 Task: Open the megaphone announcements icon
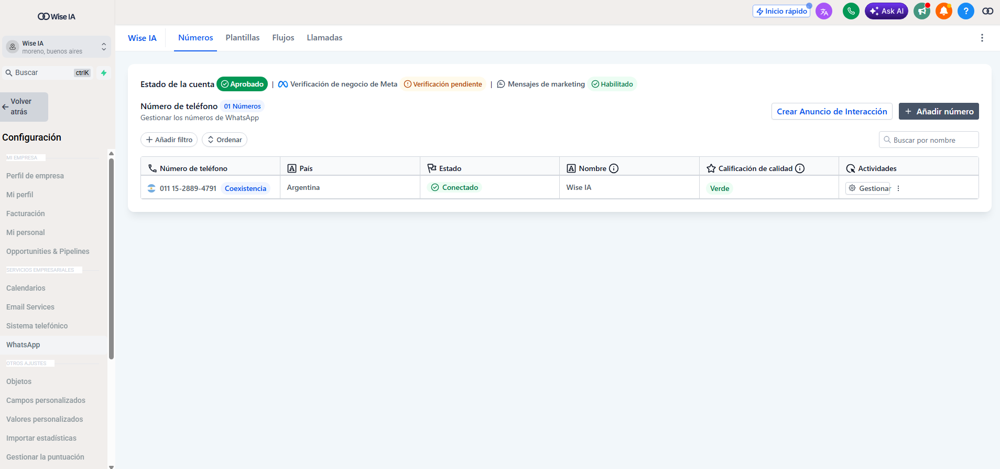(922, 11)
